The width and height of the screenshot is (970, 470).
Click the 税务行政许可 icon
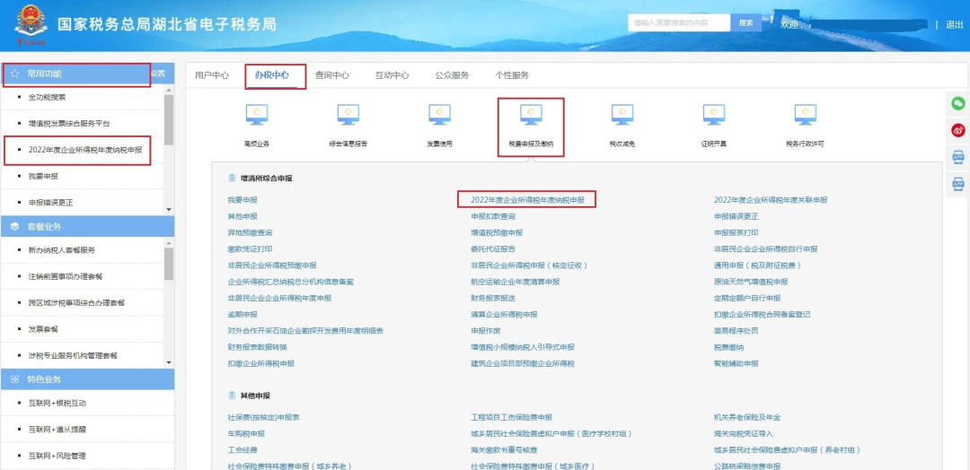click(805, 116)
